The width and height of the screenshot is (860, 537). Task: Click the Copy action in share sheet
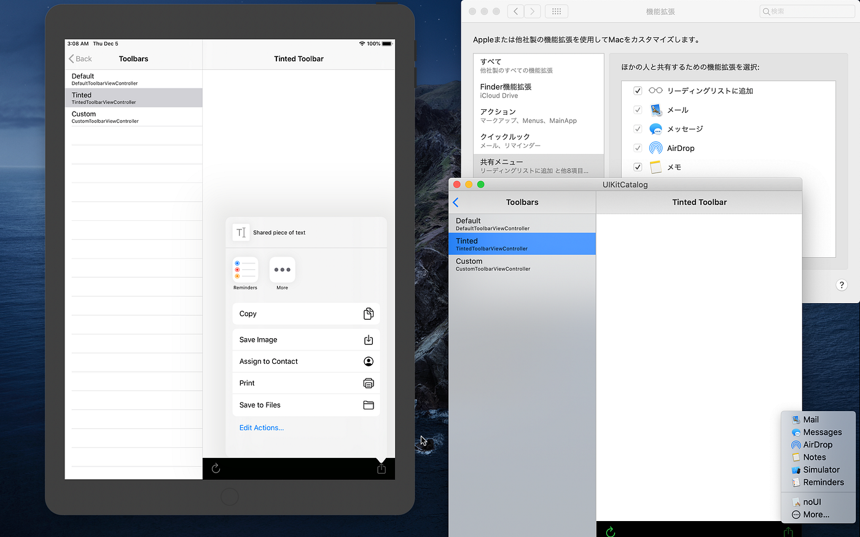(x=306, y=314)
